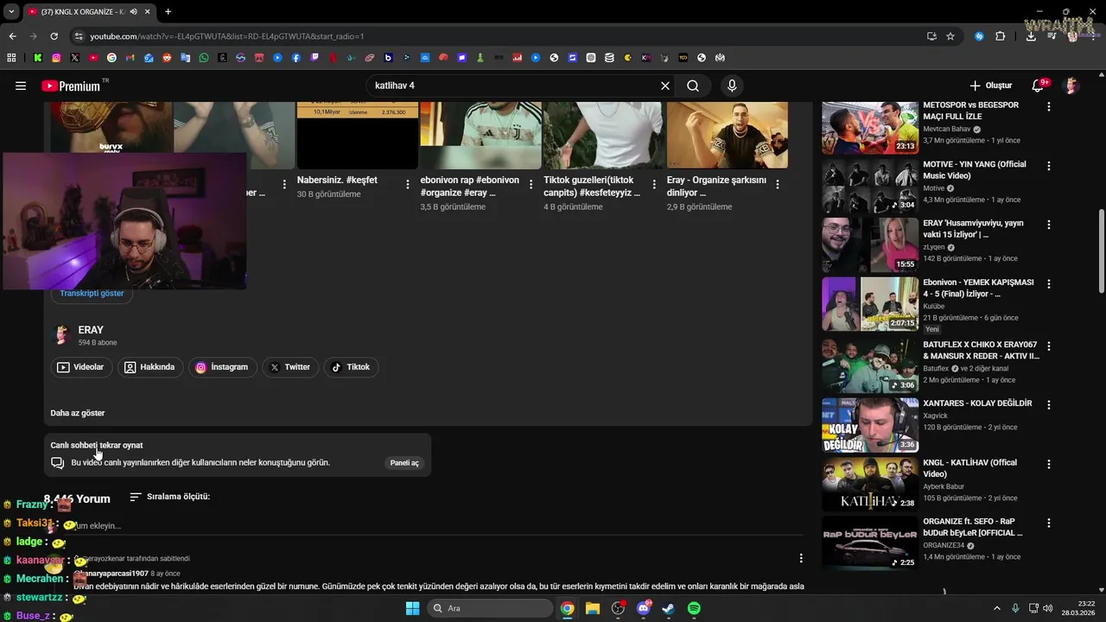Open the channel's Hakkında chip

coord(149,367)
